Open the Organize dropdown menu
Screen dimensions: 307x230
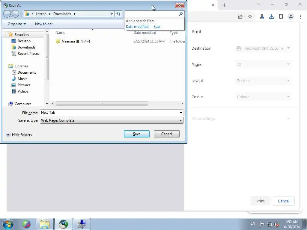click(x=17, y=24)
